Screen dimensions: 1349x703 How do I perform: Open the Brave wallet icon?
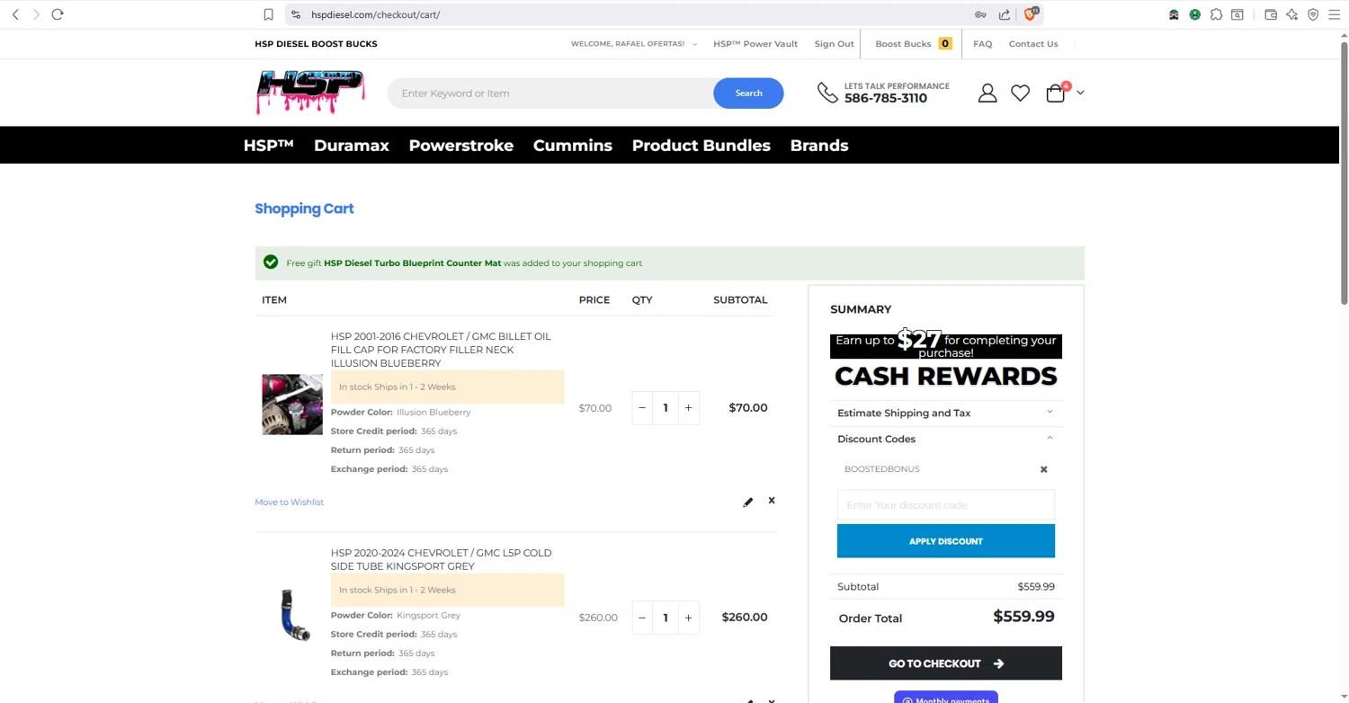point(1271,14)
